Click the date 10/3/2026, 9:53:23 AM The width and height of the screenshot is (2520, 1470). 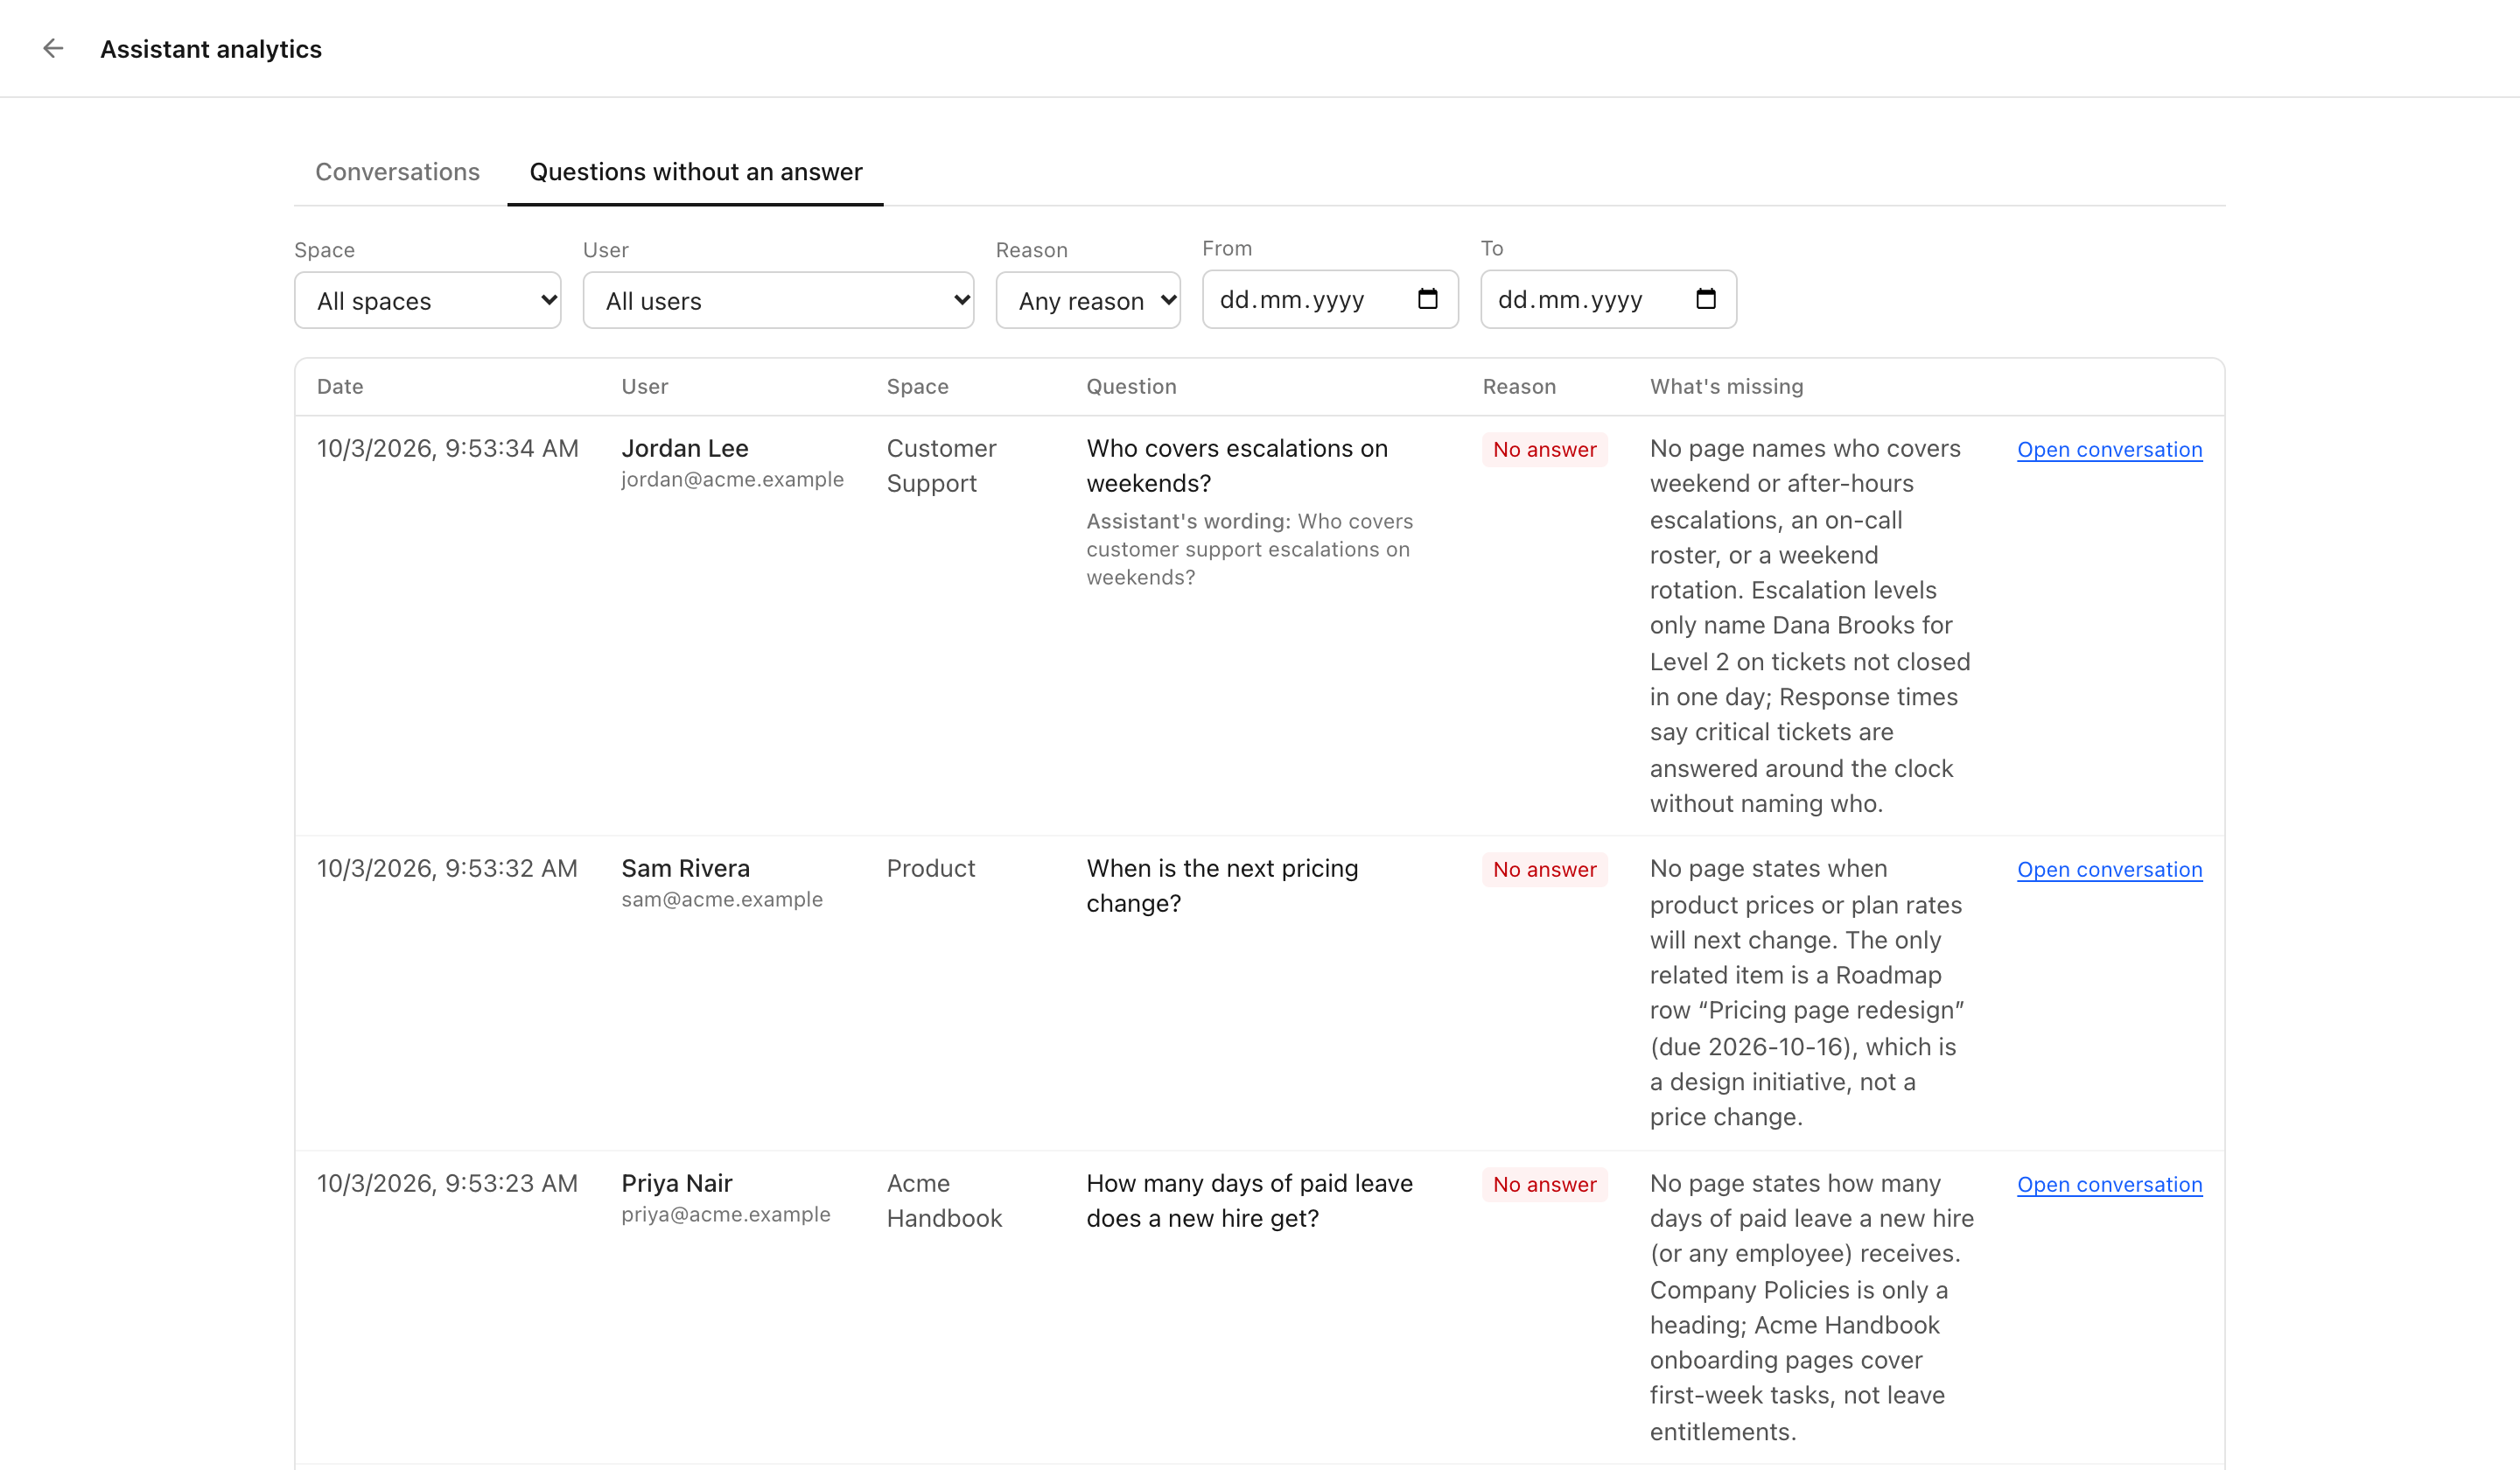click(x=447, y=1184)
